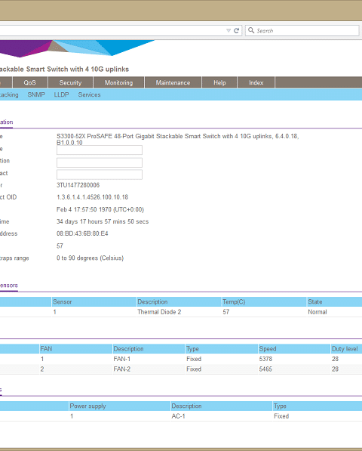
Task: Select date text Feb 4 17:57:50 1970
Action: click(100, 209)
